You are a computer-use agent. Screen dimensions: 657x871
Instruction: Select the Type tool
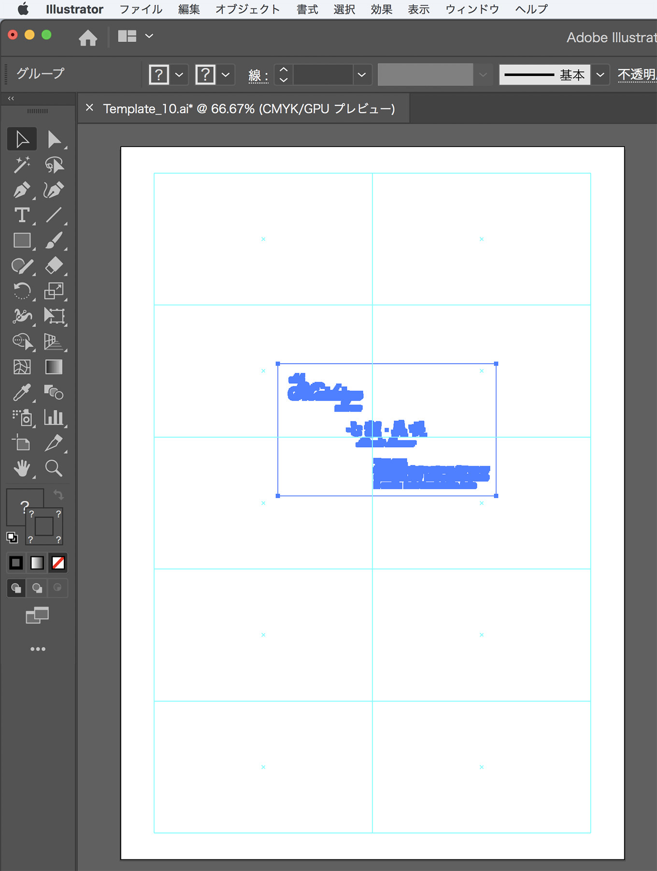click(22, 215)
